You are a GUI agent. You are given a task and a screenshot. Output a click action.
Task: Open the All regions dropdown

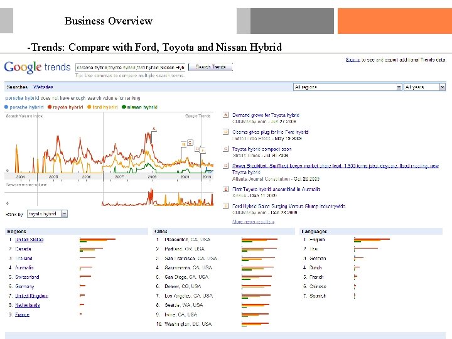[x=347, y=87]
